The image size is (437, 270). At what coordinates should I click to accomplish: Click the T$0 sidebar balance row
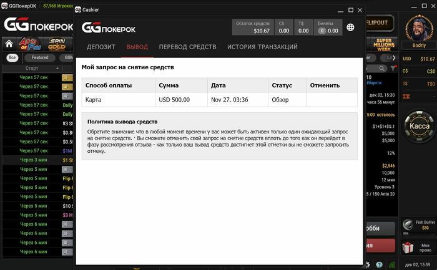(419, 84)
